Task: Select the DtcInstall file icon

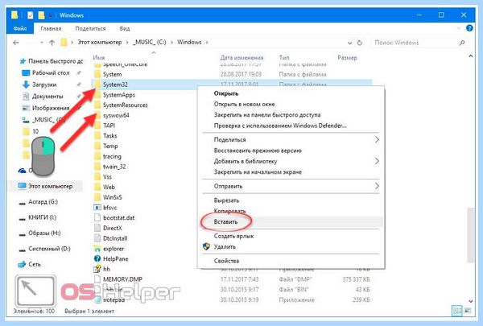Action: 97,238
